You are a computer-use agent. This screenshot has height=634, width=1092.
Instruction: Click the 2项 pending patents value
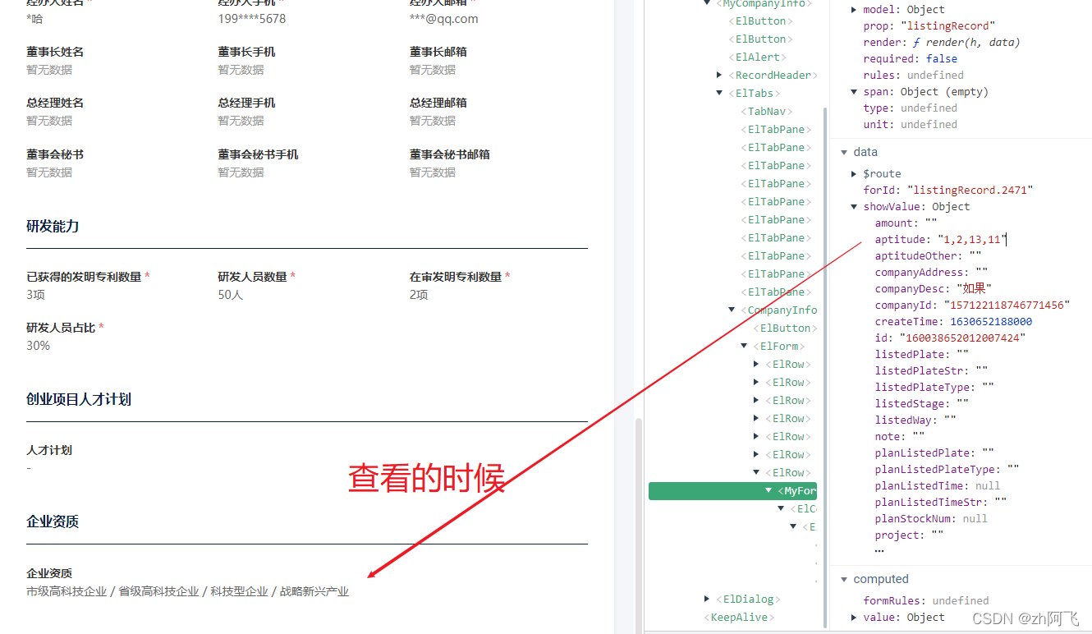coord(419,294)
